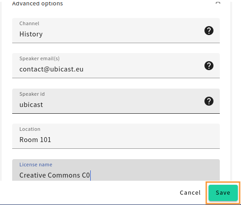Image resolution: width=241 pixels, height=205 pixels.
Task: Place cursor on the History channel value
Action: pyautogui.click(x=31, y=34)
